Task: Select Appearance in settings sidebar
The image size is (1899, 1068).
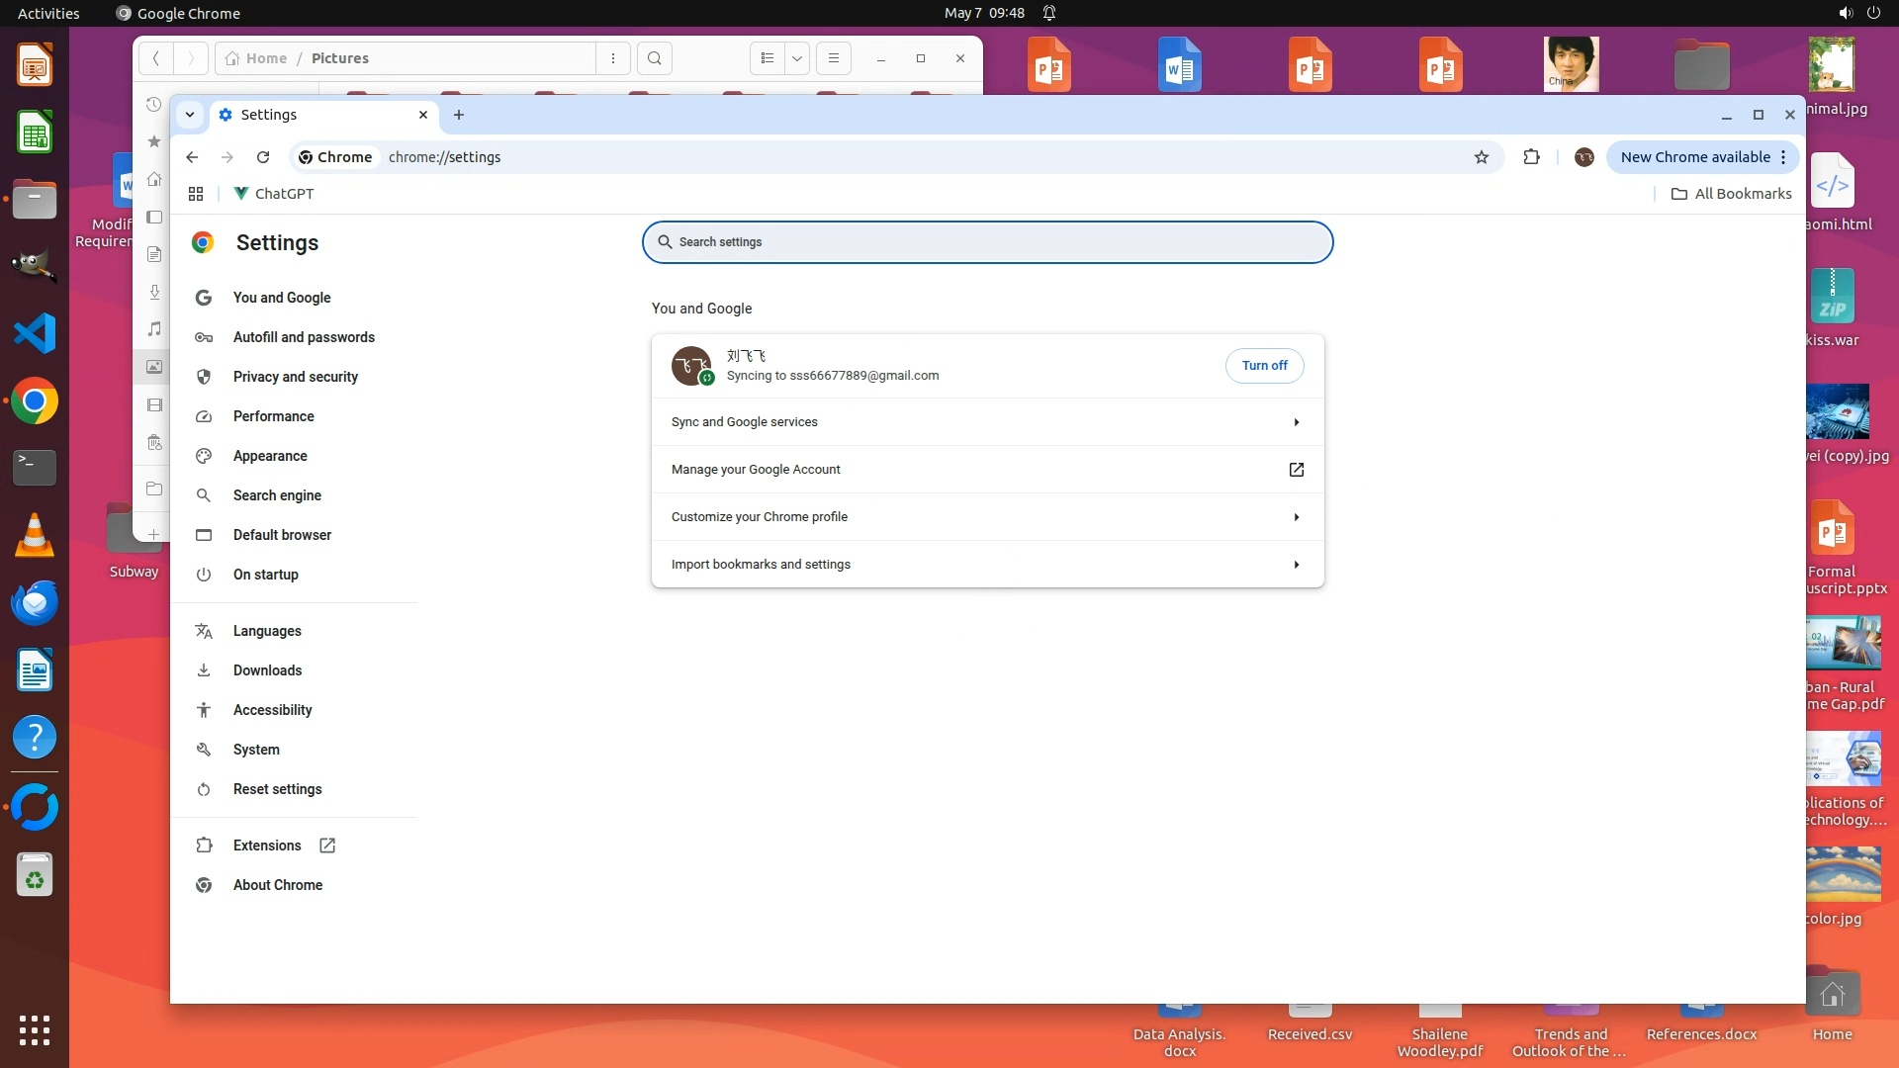Action: 269,456
